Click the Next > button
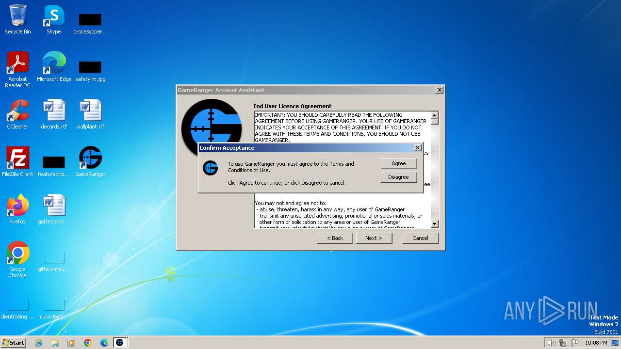The image size is (621, 349). (374, 238)
